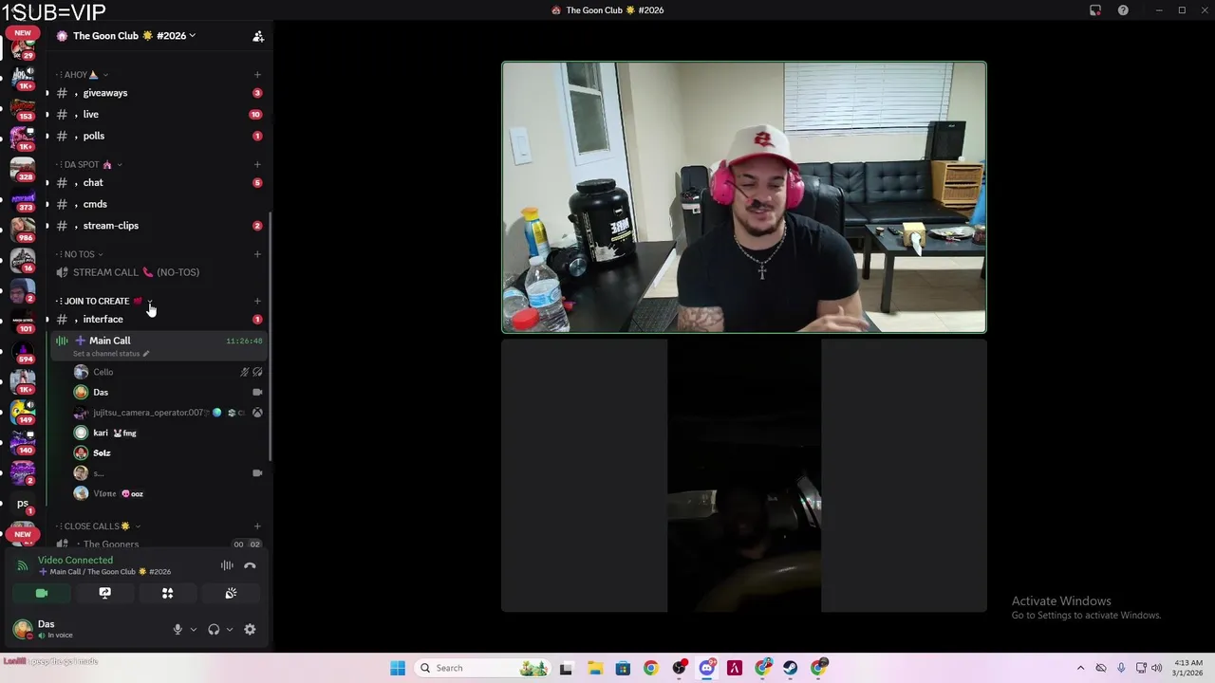The height and width of the screenshot is (683, 1215).
Task: Start screen share in voice panel
Action: [x=104, y=593]
